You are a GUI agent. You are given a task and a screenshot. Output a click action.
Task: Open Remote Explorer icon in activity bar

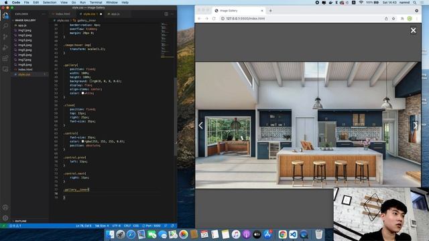[5, 69]
